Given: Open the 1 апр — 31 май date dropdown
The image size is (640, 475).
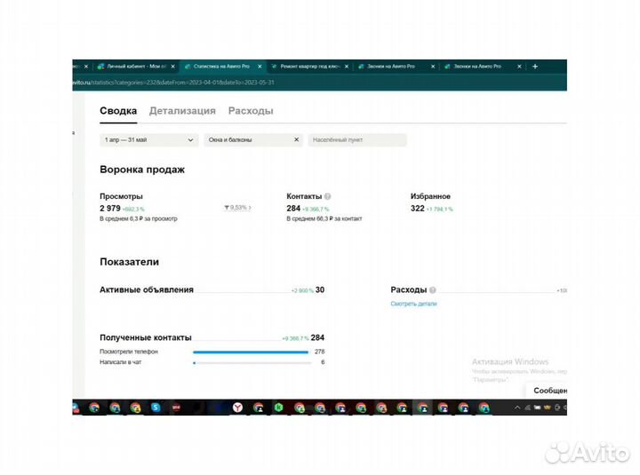Looking at the screenshot, I should pos(149,140).
